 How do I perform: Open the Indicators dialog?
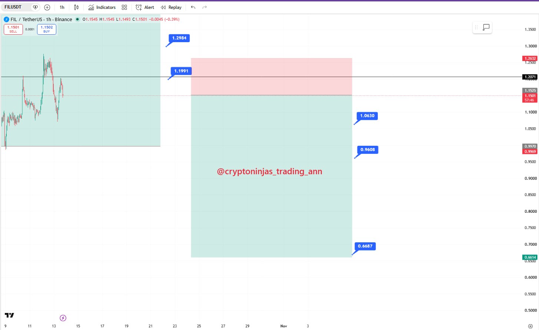(x=102, y=7)
